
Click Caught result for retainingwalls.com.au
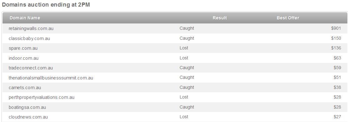pyautogui.click(x=187, y=28)
